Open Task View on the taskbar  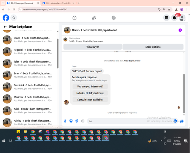[x=11, y=141]
